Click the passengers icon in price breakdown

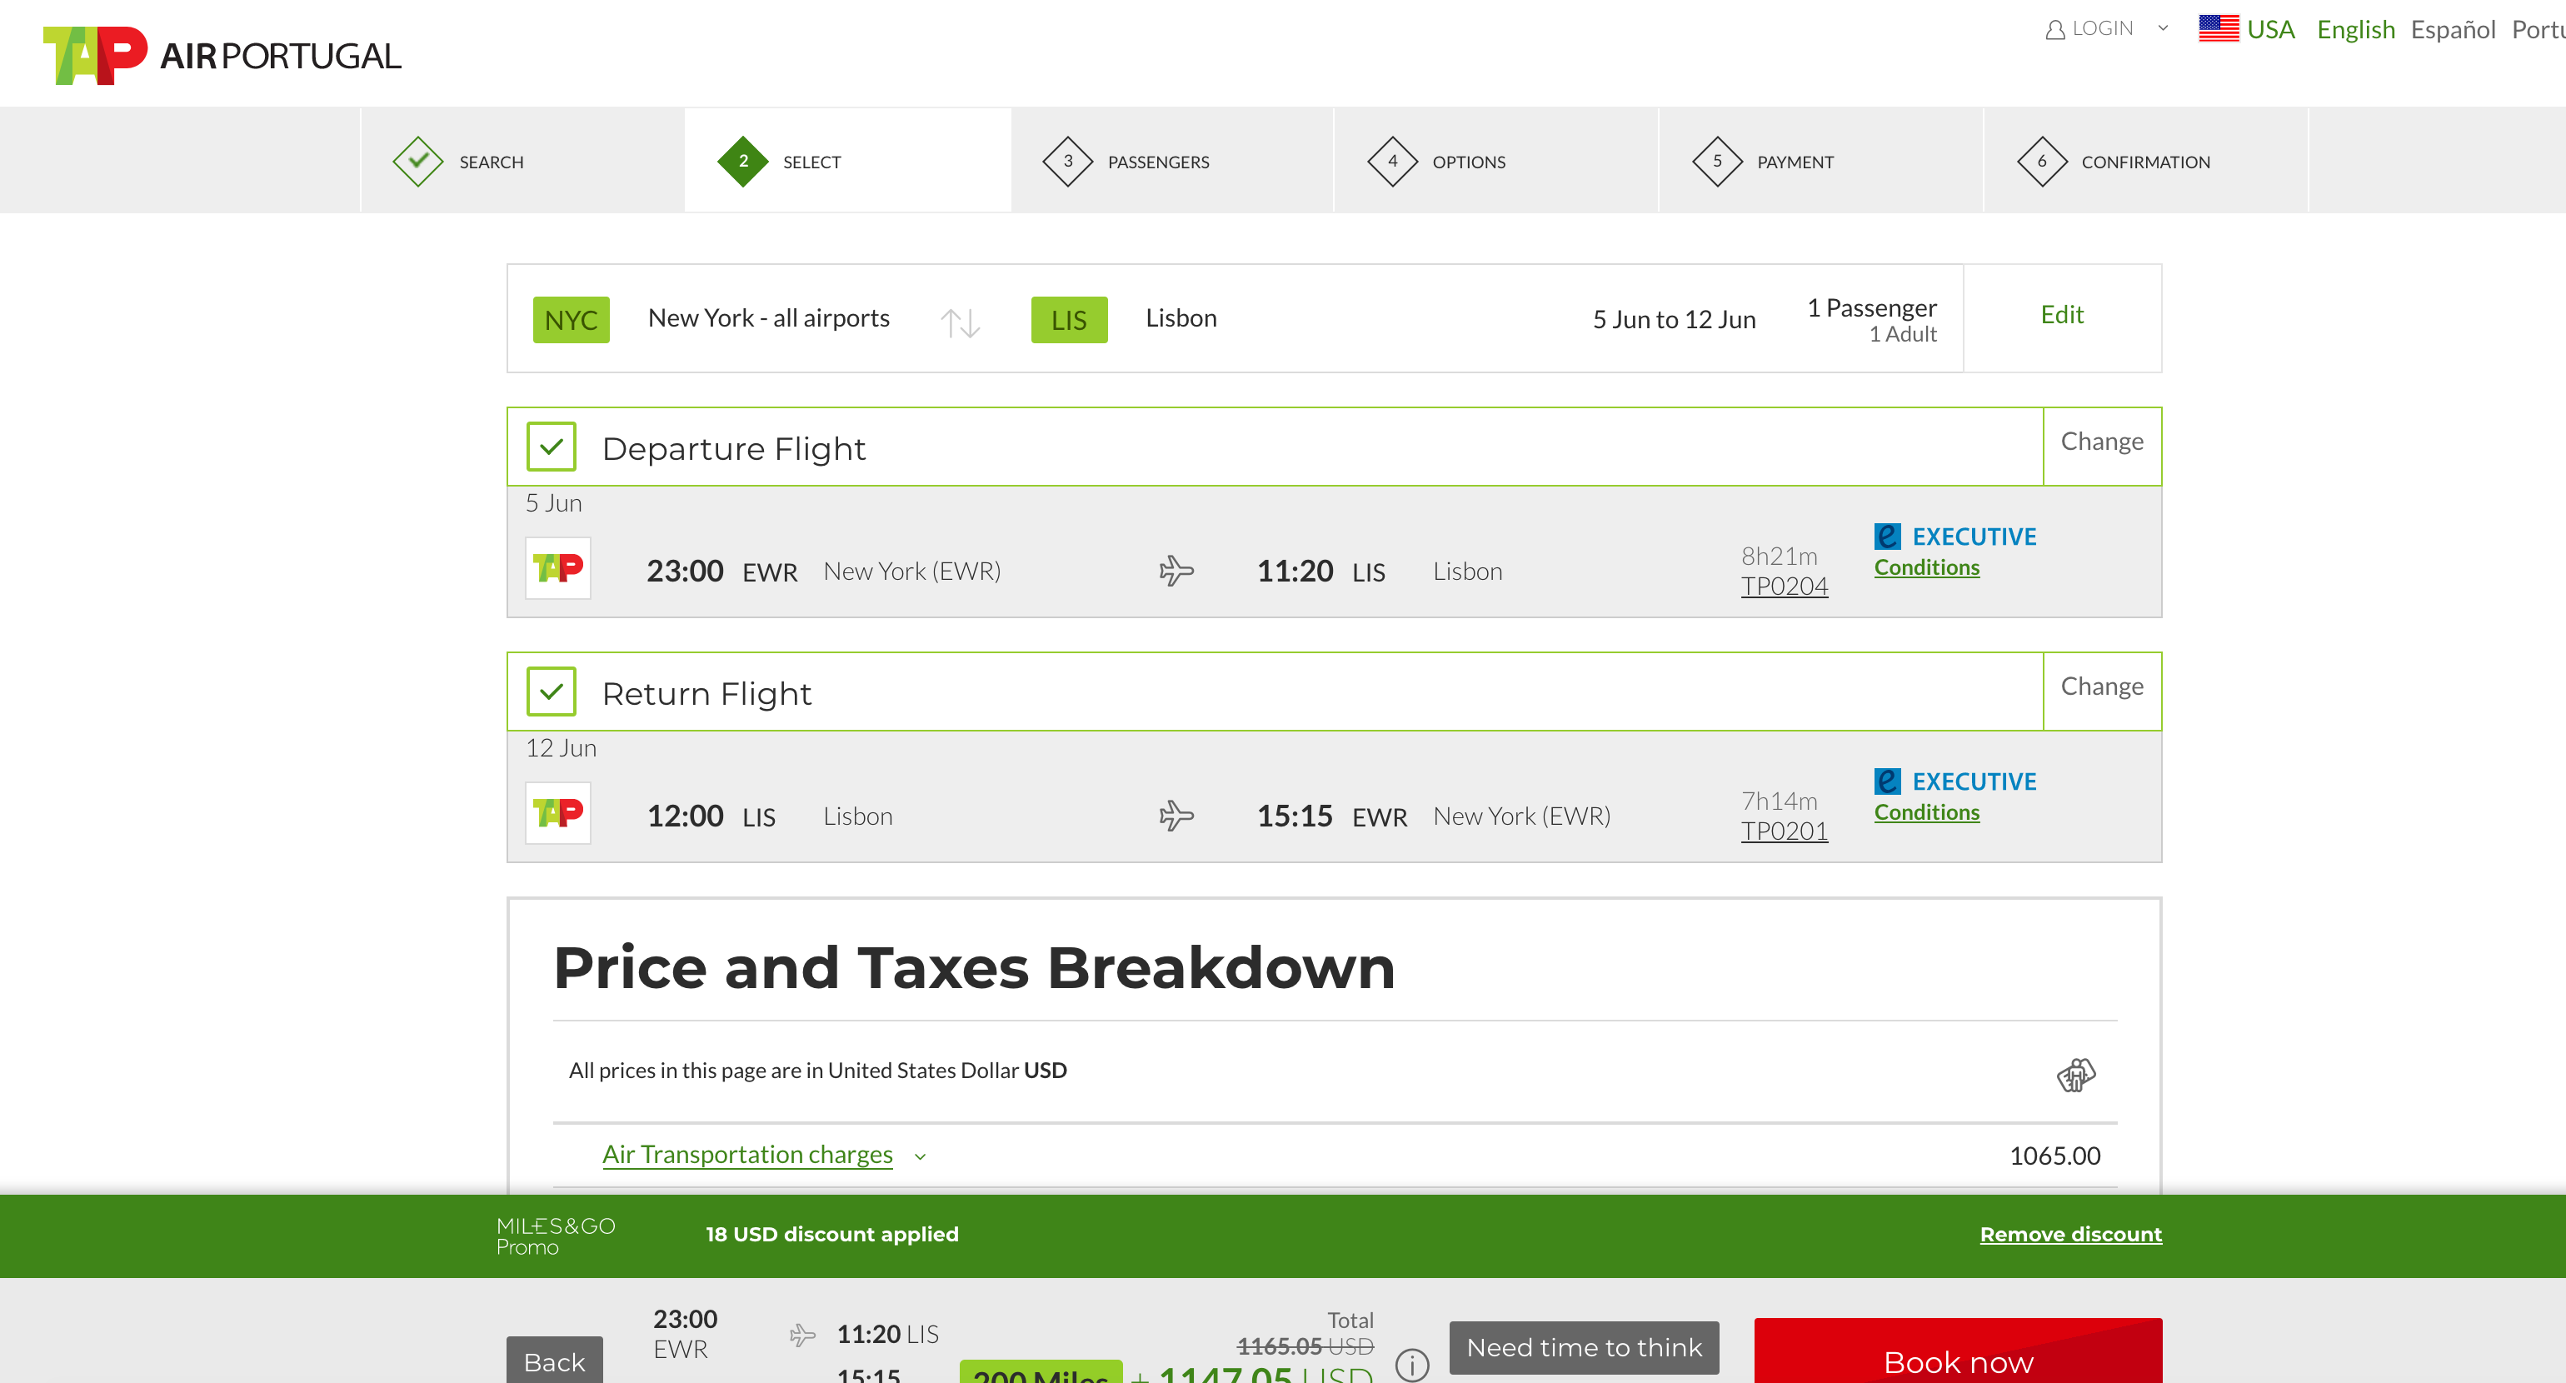point(2076,1074)
